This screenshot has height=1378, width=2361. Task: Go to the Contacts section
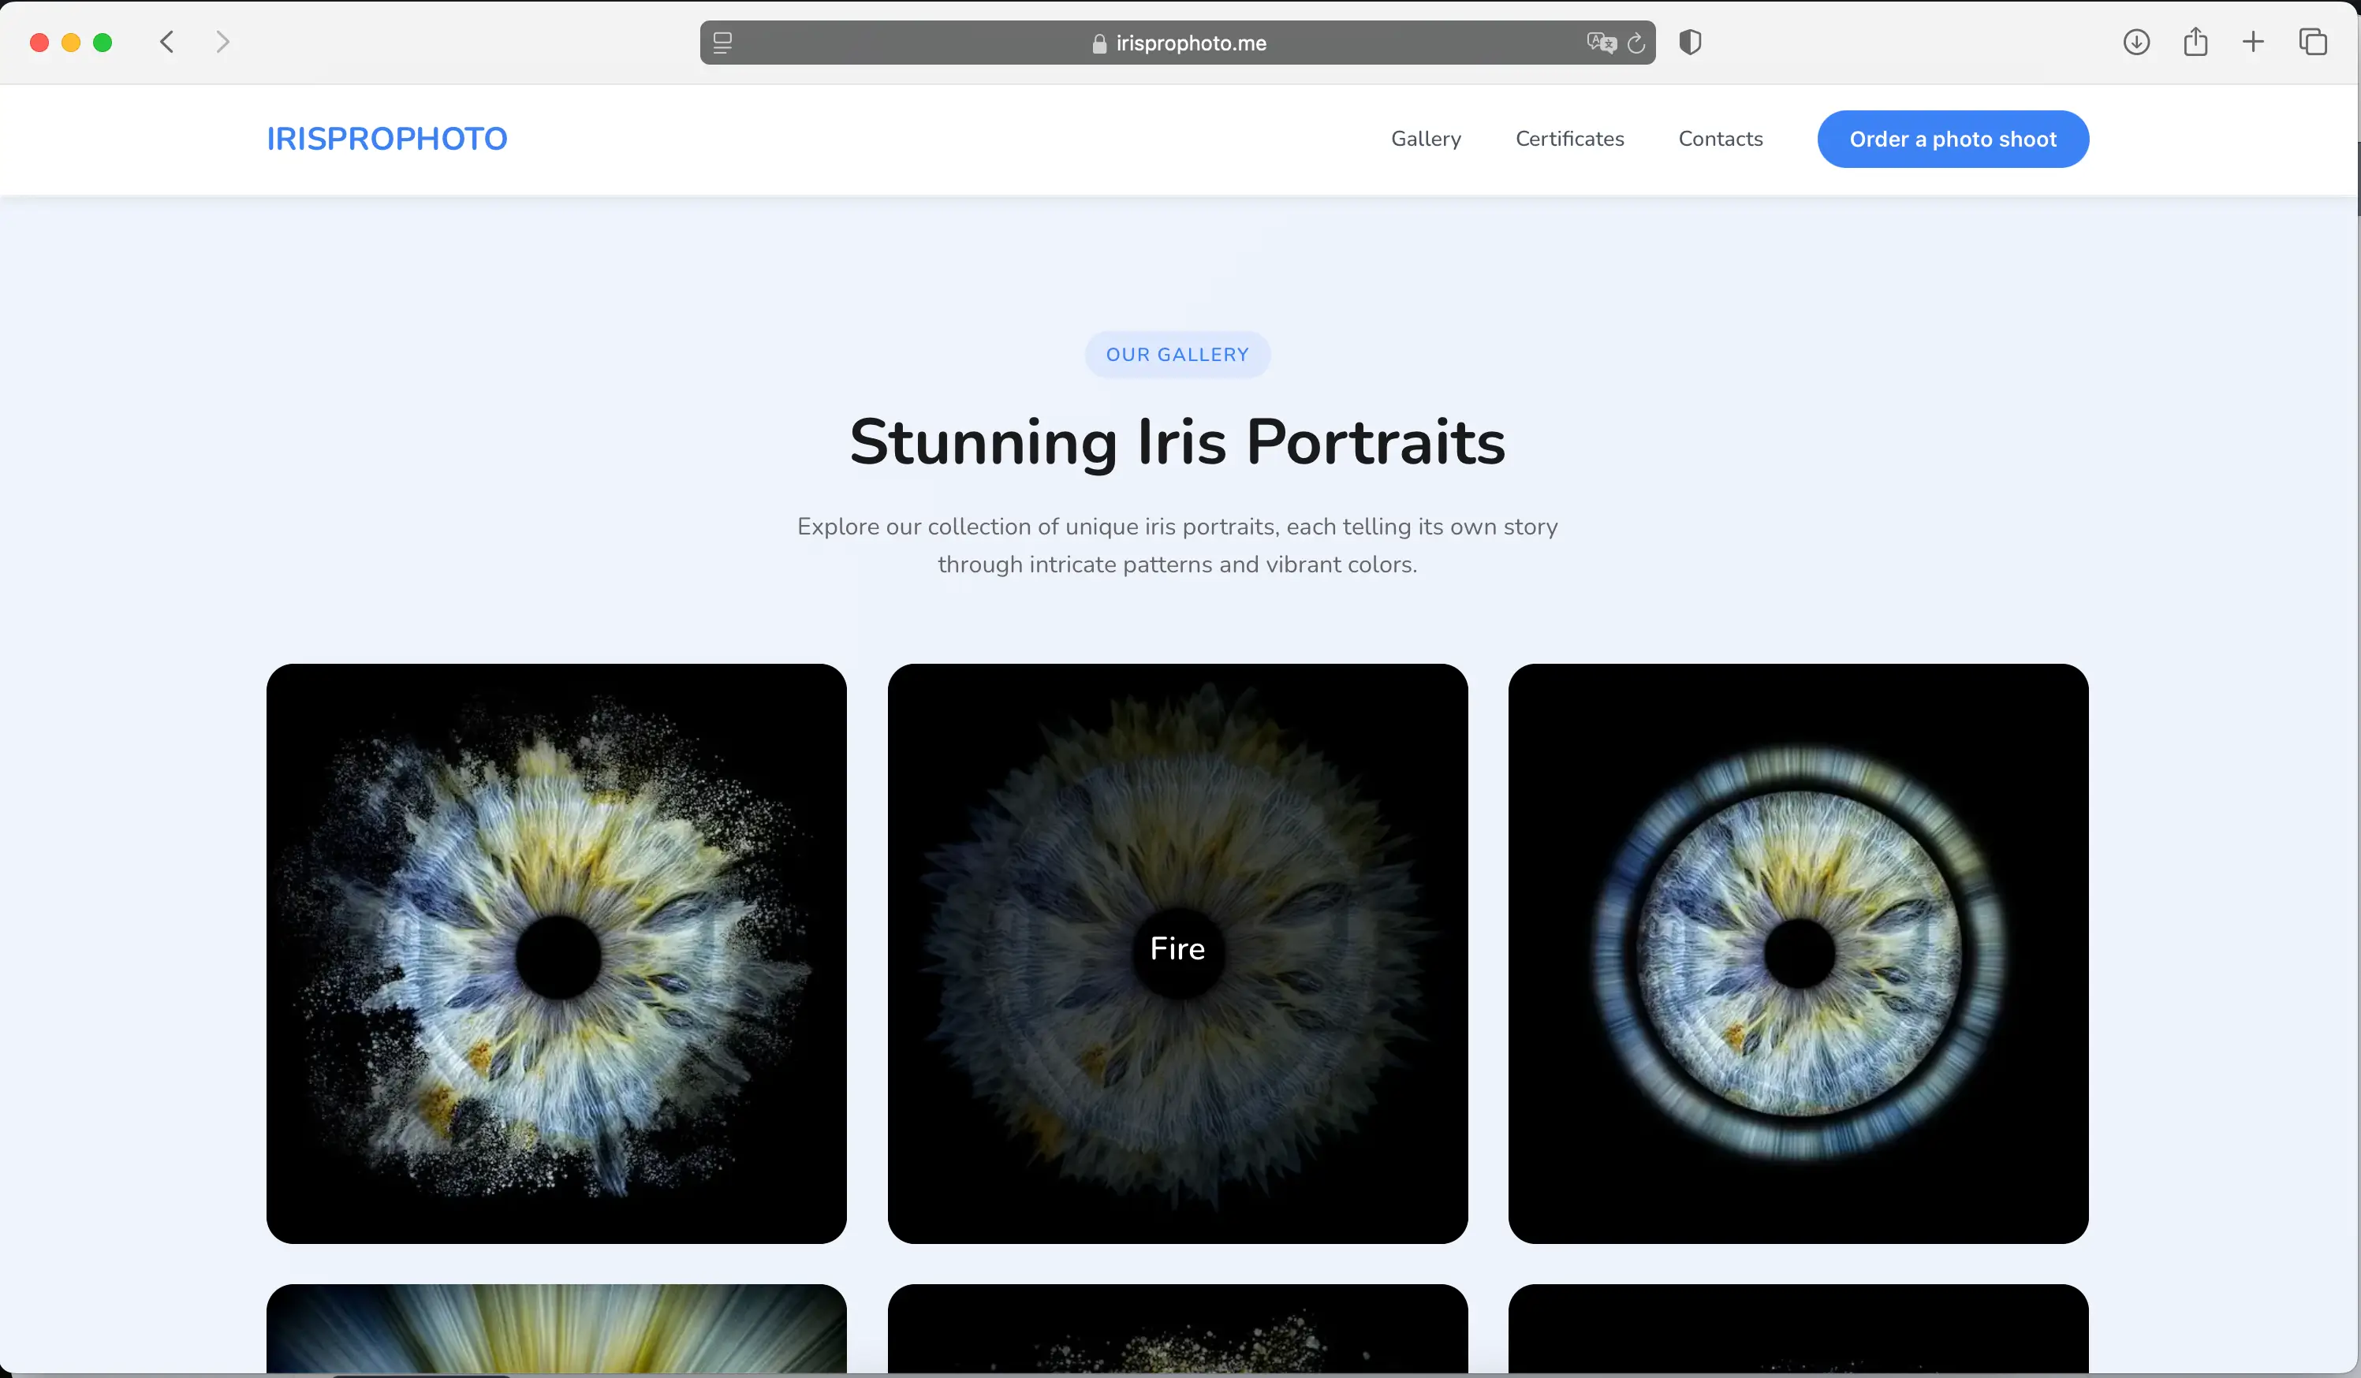click(x=1720, y=139)
